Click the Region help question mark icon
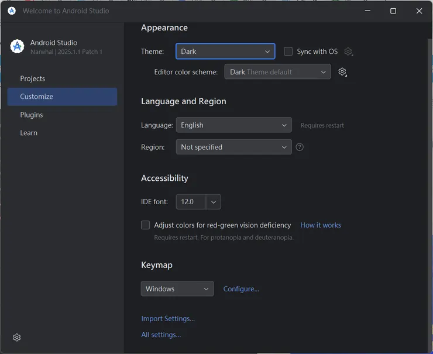 coord(300,147)
